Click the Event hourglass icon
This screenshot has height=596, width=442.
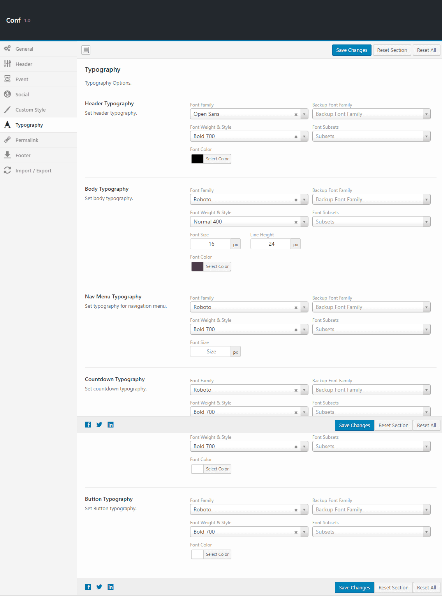click(7, 79)
